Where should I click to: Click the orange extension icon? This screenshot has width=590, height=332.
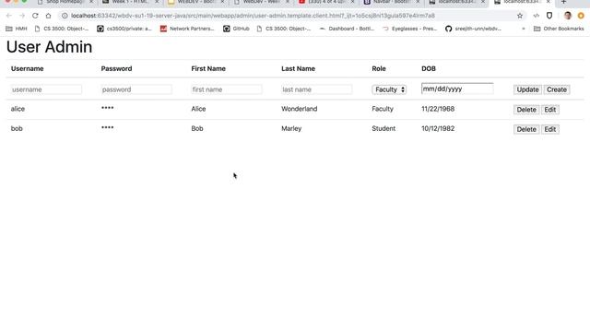pyautogui.click(x=581, y=16)
